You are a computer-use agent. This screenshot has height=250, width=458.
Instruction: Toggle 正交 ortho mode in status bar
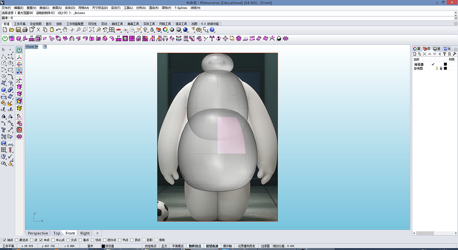tap(164, 246)
